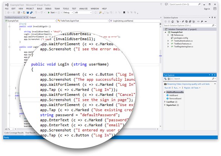
Task: Open the Debug configuration dropdown
Action: pos(68,12)
